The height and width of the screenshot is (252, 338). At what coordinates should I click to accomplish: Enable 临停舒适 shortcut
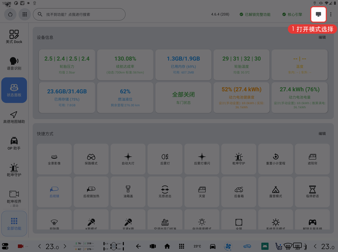point(312,192)
